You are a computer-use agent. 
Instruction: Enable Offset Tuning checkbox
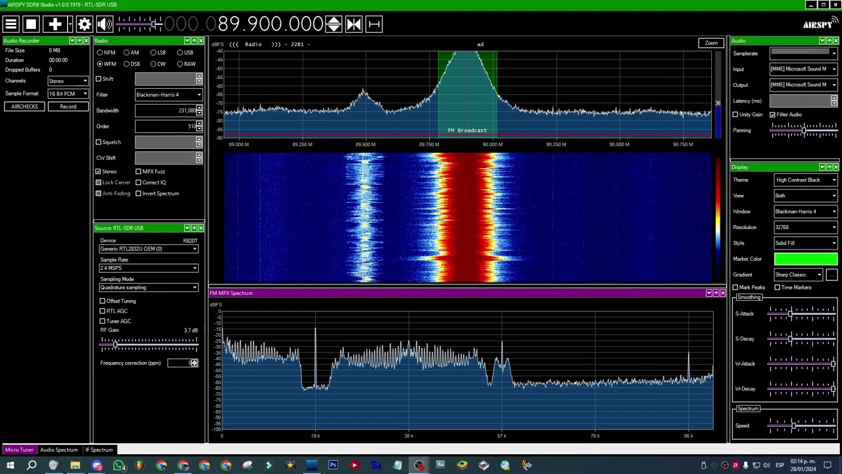(103, 301)
